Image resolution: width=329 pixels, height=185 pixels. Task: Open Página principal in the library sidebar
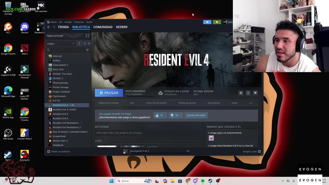[x=65, y=36]
